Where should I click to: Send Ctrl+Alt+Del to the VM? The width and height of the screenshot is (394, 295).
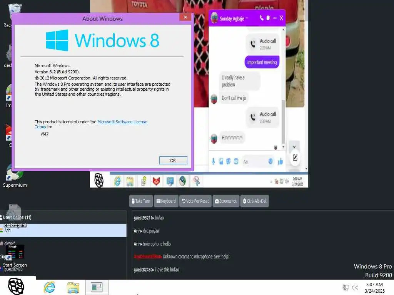(x=255, y=201)
